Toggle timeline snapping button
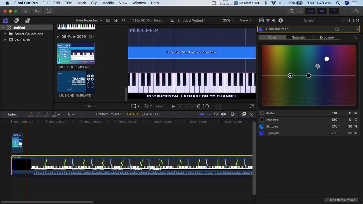This screenshot has height=204, width=363. tap(224, 114)
